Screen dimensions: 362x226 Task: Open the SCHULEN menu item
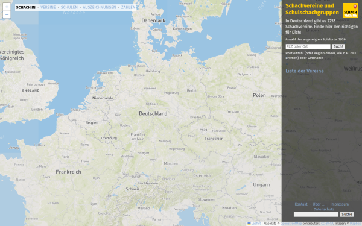69,7
